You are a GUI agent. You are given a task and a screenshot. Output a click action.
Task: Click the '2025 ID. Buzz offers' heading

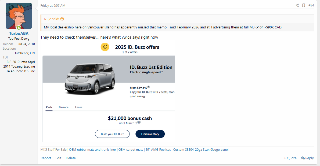coord(137,47)
